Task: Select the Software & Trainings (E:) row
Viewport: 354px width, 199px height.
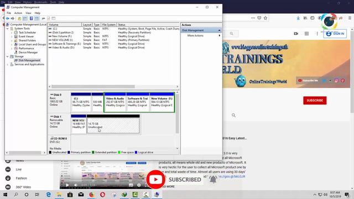Action: click(x=113, y=44)
